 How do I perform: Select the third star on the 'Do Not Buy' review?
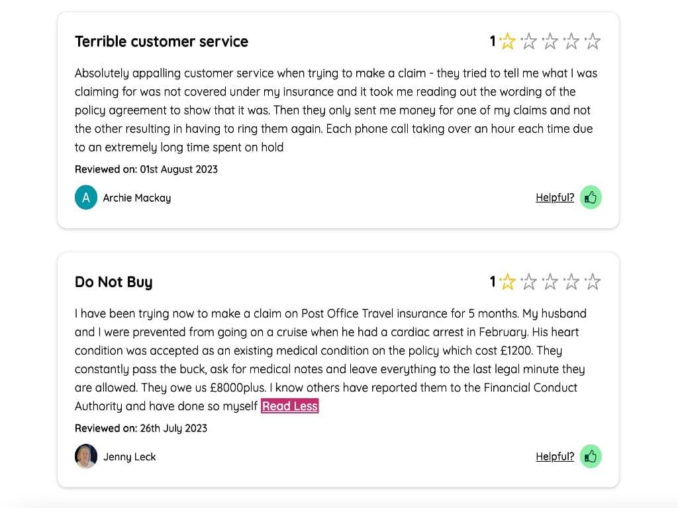(550, 281)
